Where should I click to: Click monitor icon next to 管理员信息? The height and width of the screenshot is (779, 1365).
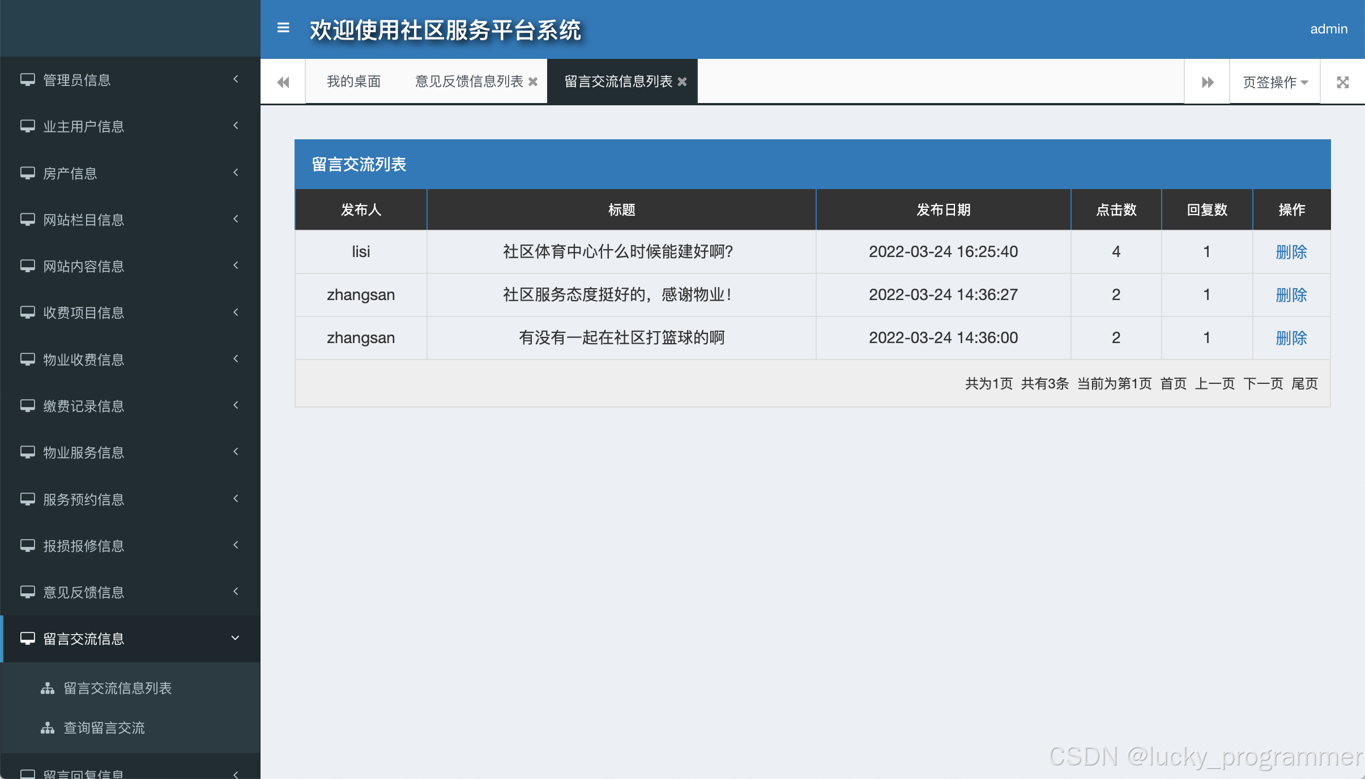click(x=27, y=80)
